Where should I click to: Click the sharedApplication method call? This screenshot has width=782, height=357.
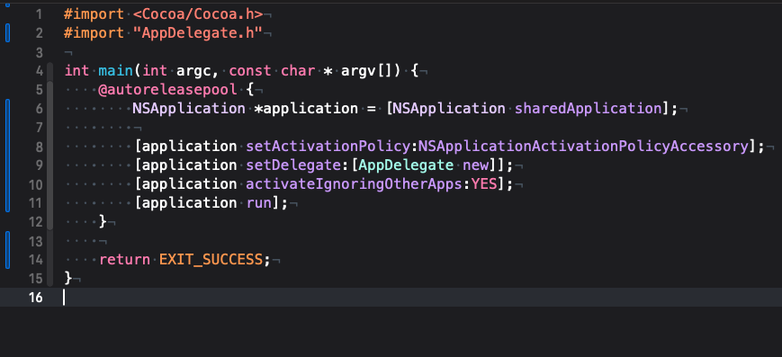[588, 109]
